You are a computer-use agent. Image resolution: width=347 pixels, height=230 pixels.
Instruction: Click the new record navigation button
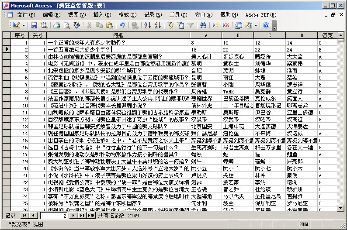(x=91, y=216)
